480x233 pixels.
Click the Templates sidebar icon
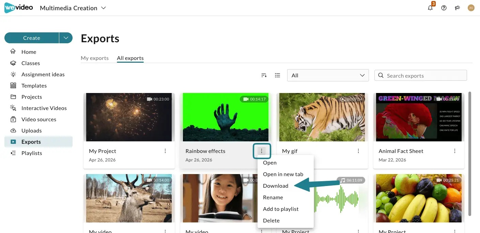point(13,86)
